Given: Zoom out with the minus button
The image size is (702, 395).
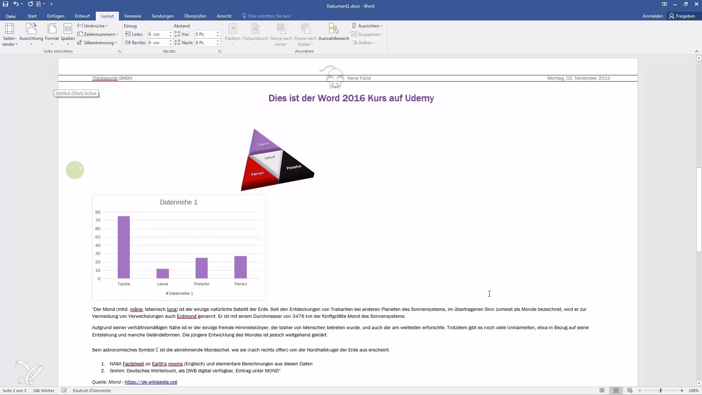Looking at the screenshot, I should coord(640,391).
